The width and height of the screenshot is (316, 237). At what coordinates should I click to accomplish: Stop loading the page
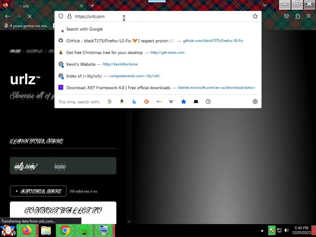29,16
